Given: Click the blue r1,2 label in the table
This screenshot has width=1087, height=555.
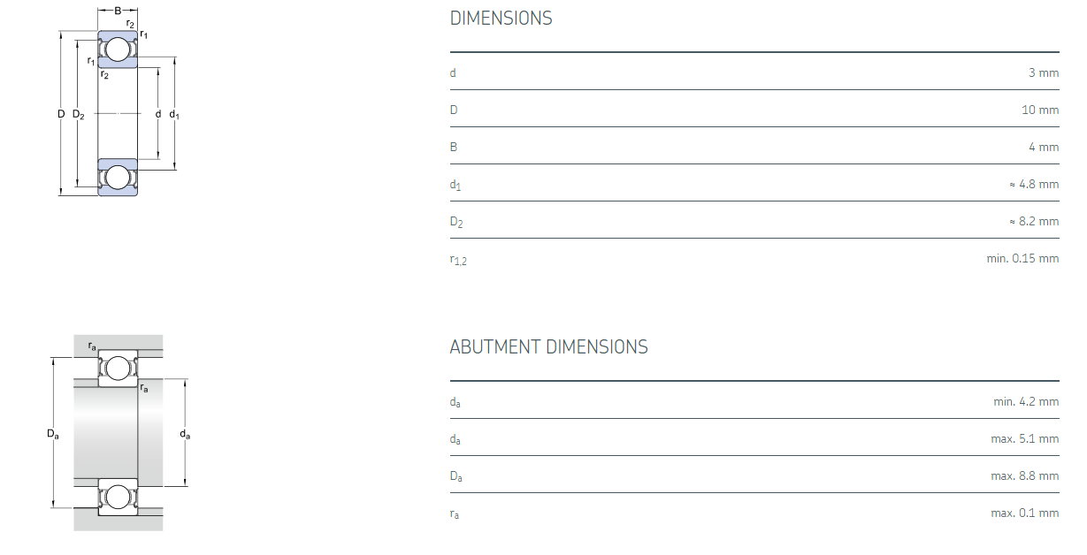Looking at the screenshot, I should [458, 260].
